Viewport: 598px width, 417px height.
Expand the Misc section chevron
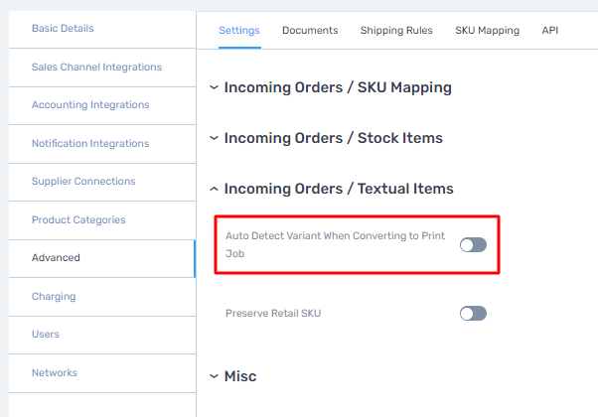[x=214, y=376]
